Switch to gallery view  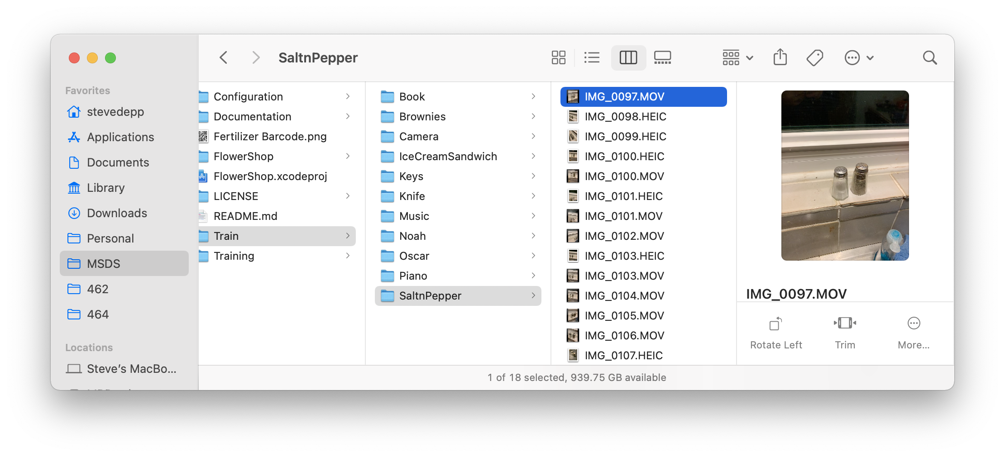point(662,57)
